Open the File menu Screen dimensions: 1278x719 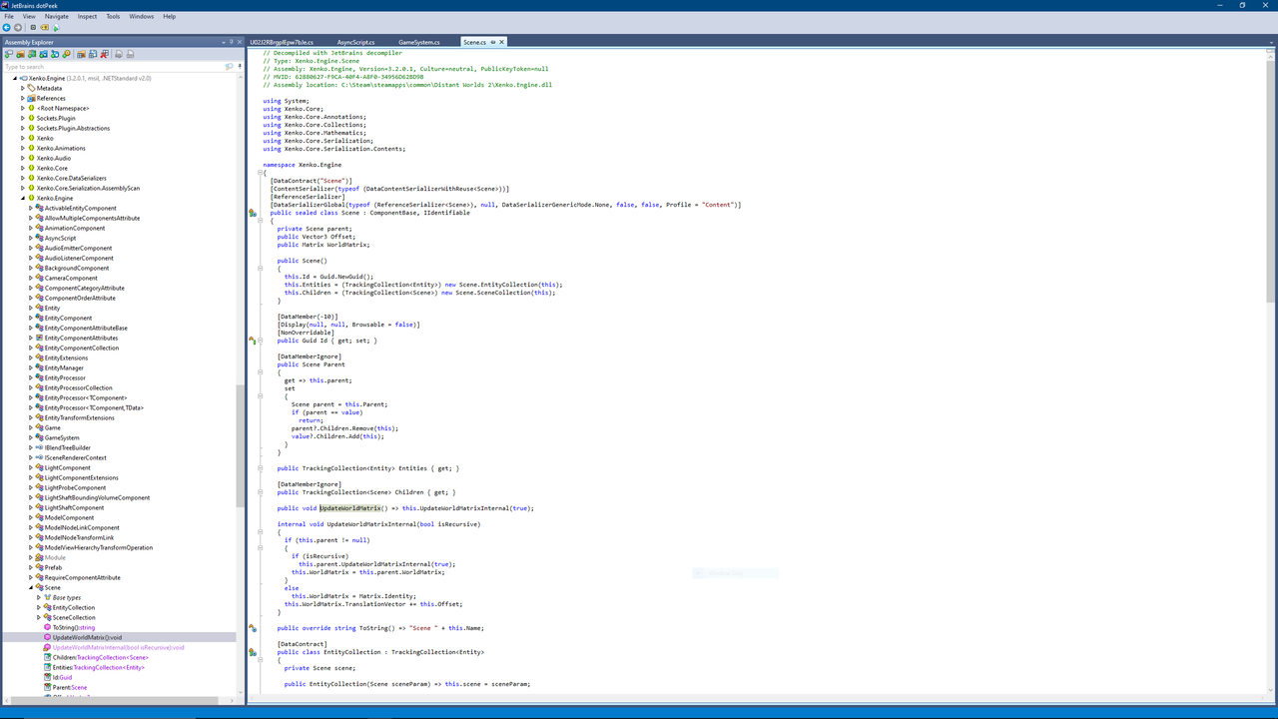tap(9, 16)
